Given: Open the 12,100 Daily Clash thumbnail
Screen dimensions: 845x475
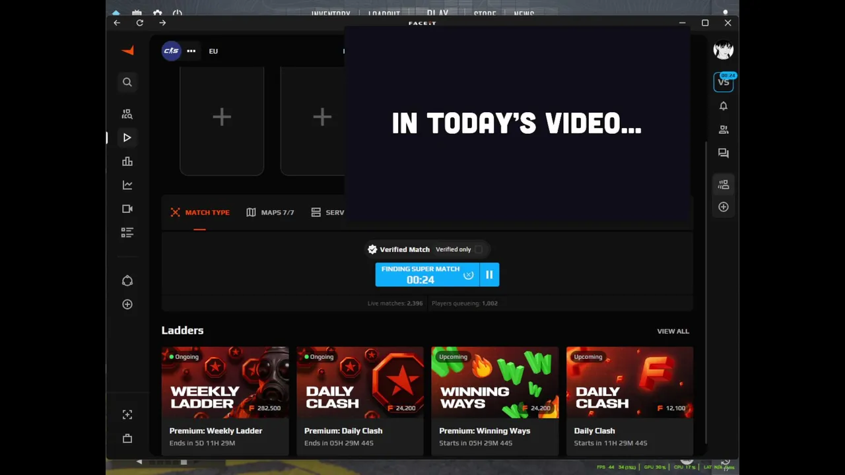Looking at the screenshot, I should coord(630,383).
